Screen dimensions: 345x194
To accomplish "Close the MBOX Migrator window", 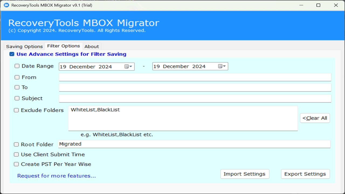I will tap(336, 5).
